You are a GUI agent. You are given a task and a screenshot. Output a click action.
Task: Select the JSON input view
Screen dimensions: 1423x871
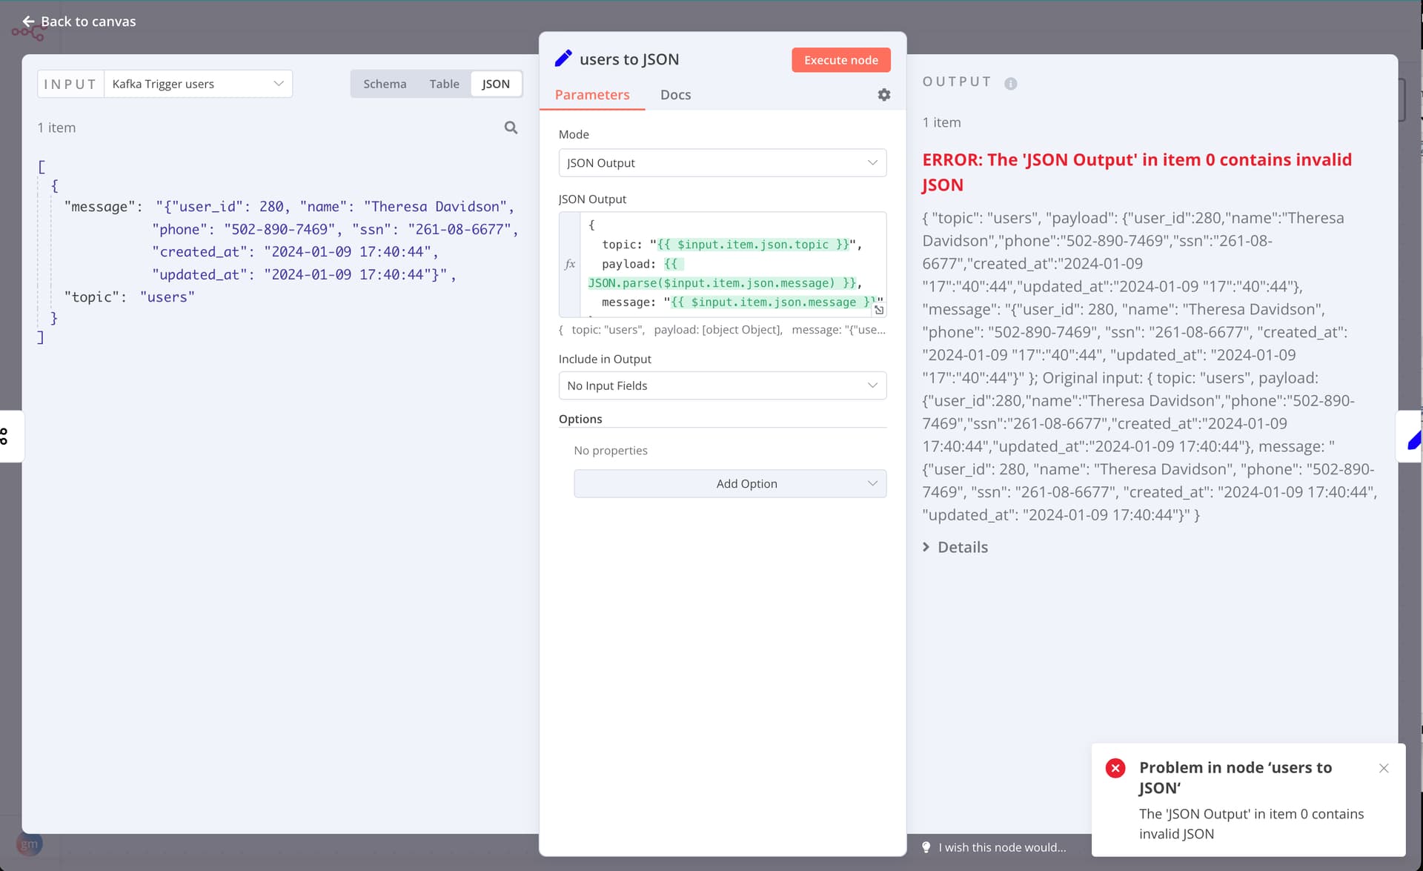pos(495,84)
